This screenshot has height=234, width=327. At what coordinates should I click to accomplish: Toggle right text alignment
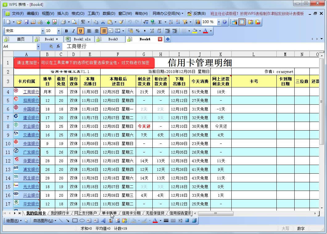[104, 31]
